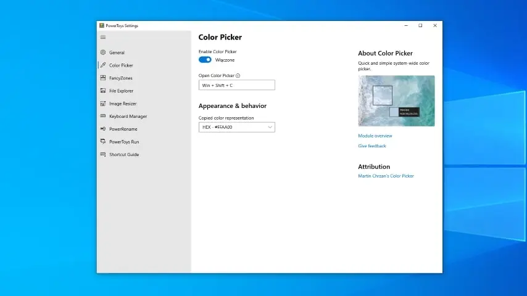
Task: Click the Give feedback link
Action: pos(372,146)
